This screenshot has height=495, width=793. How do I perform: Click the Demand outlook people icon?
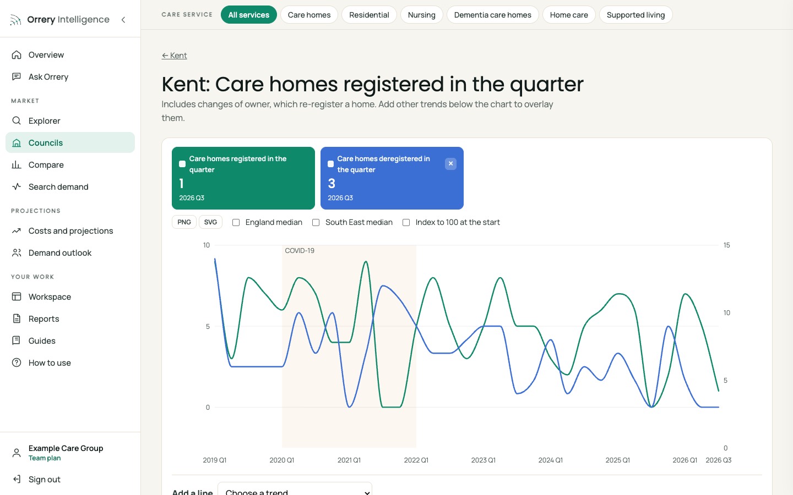17,253
